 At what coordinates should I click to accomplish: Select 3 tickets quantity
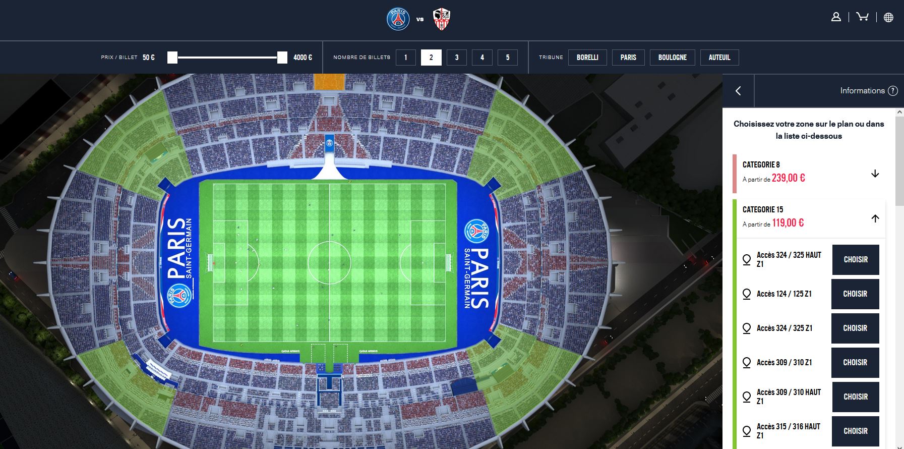point(457,58)
